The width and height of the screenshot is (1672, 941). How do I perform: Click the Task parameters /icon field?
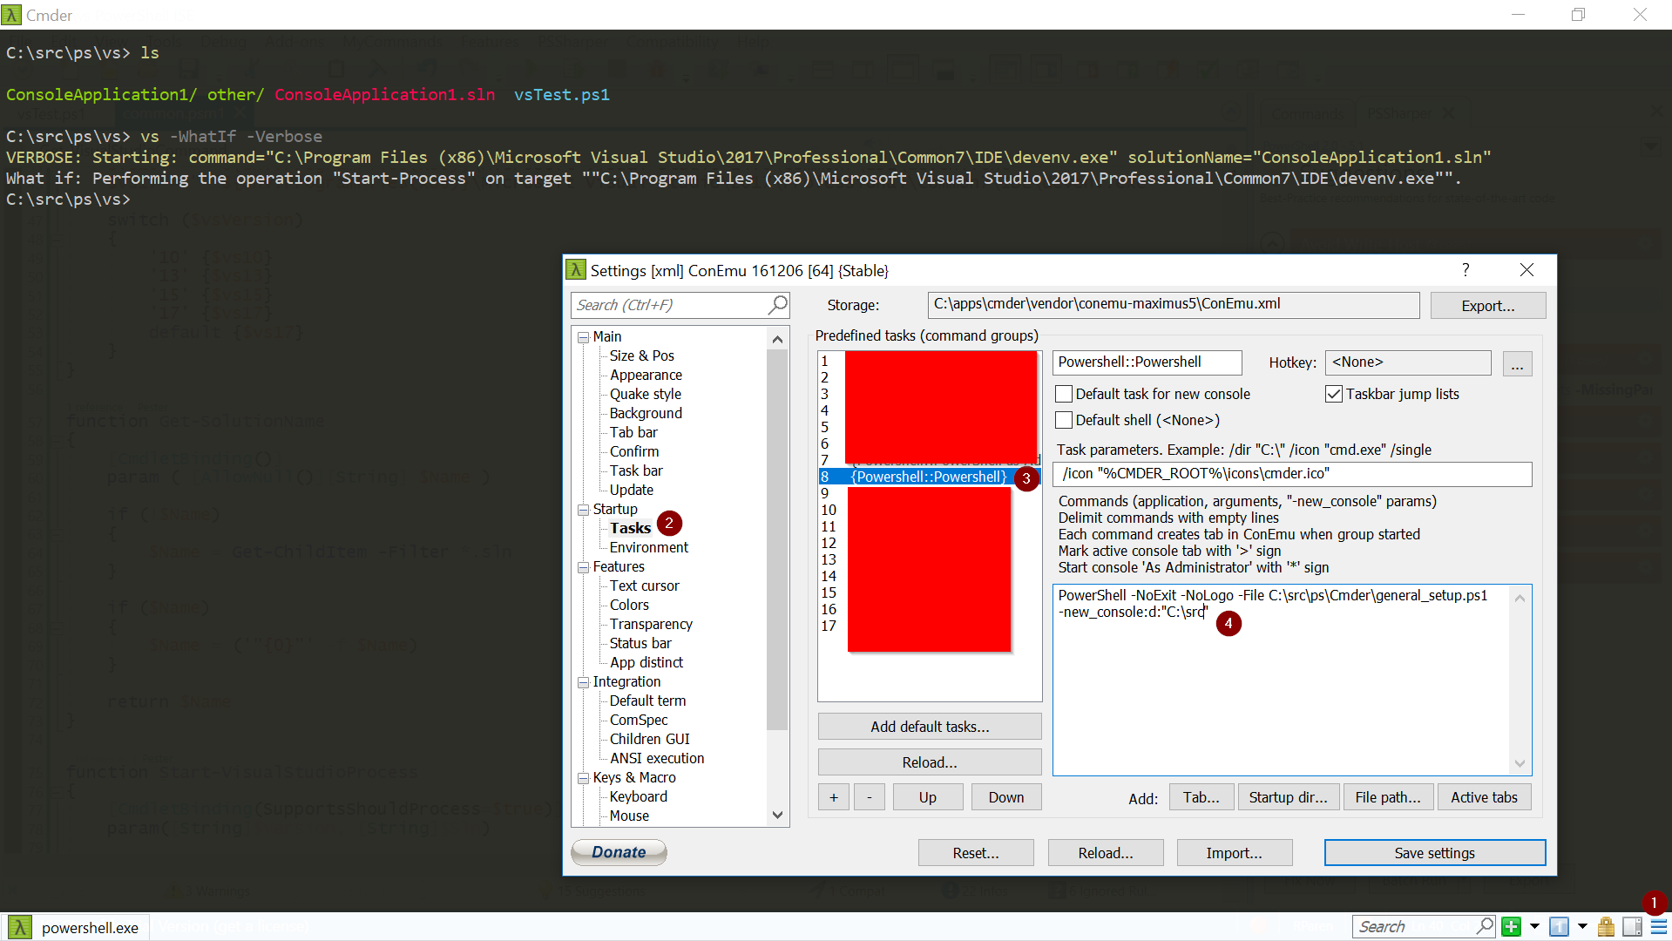pos(1292,474)
